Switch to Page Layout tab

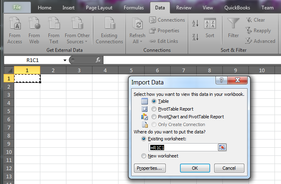[99, 8]
